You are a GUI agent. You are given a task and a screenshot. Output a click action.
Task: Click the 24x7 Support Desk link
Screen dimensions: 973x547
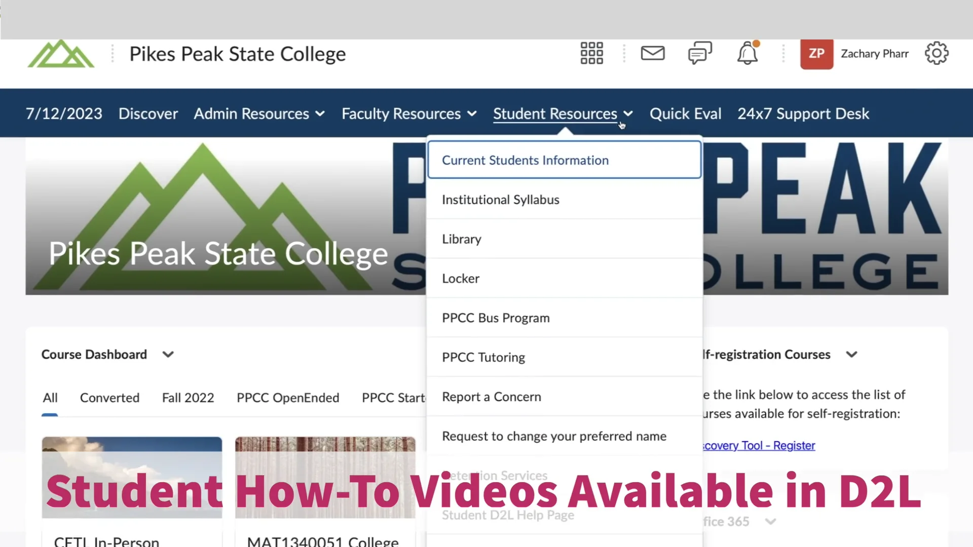(803, 113)
